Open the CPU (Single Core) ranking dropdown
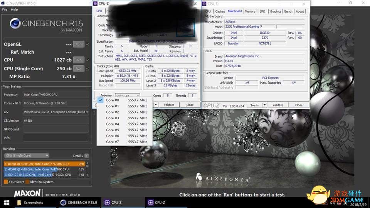Screen dimensions: 370x208 27,155
